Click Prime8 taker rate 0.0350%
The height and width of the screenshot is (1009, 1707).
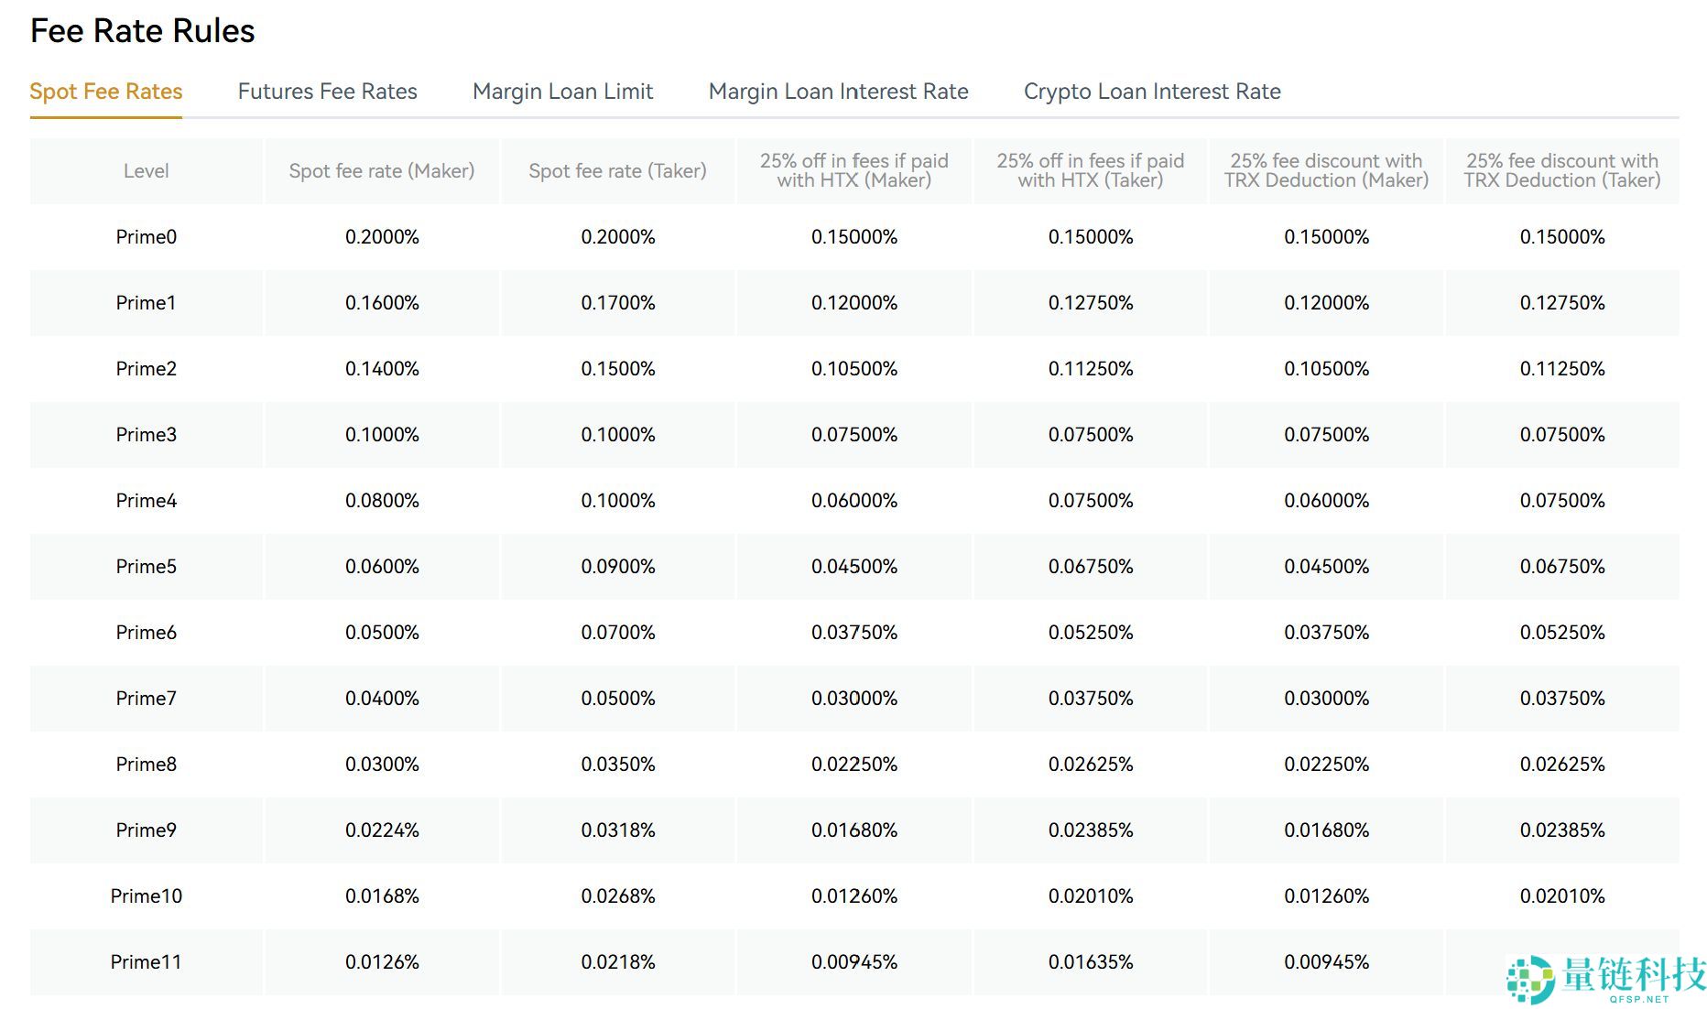coord(618,765)
